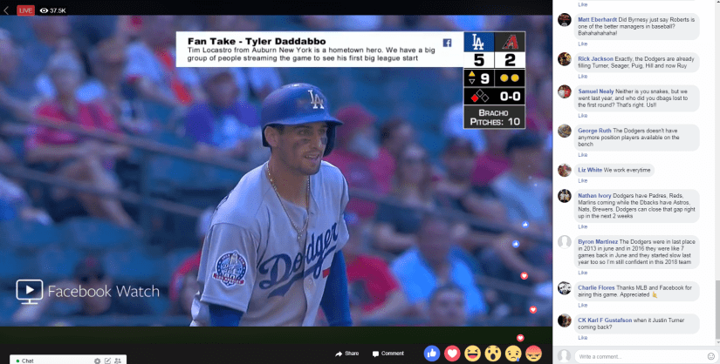Like George Ruth's comment
The image size is (720, 364).
[x=582, y=155]
